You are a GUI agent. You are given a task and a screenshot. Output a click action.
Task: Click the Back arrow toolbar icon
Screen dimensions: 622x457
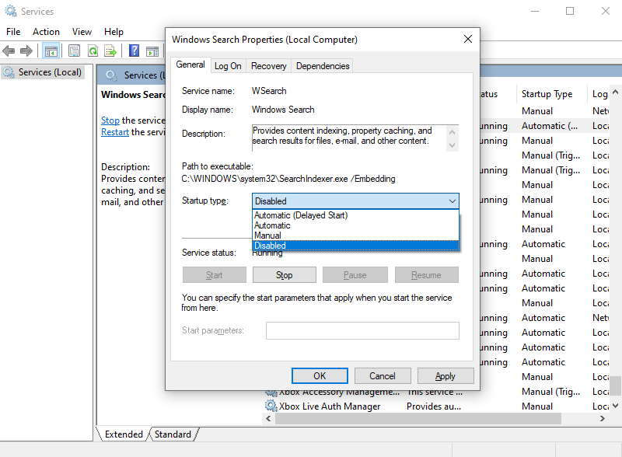coord(9,51)
